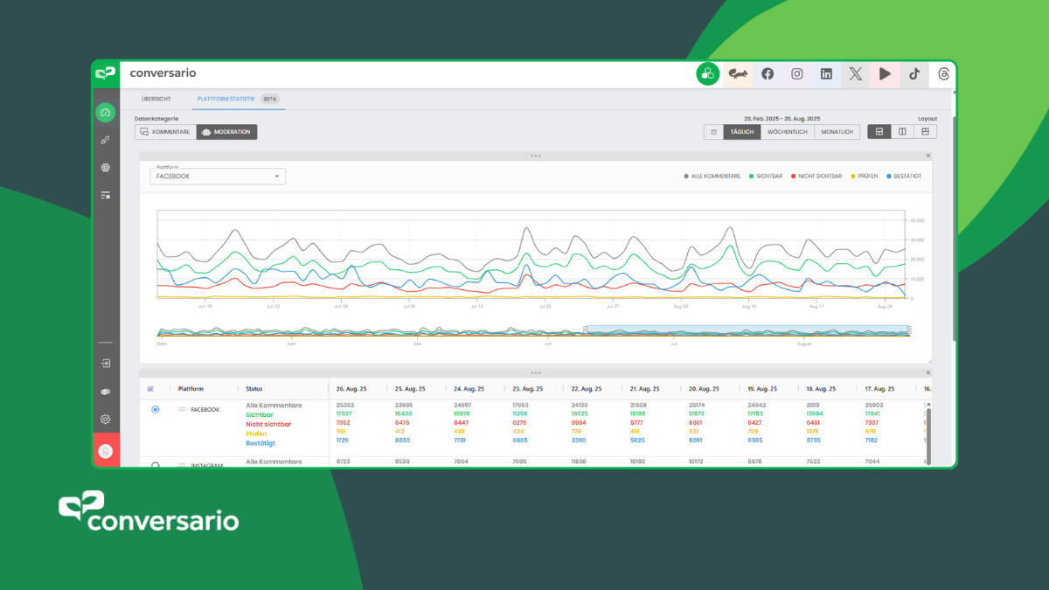
Task: Toggle SICHTBAR legend series
Action: (765, 176)
